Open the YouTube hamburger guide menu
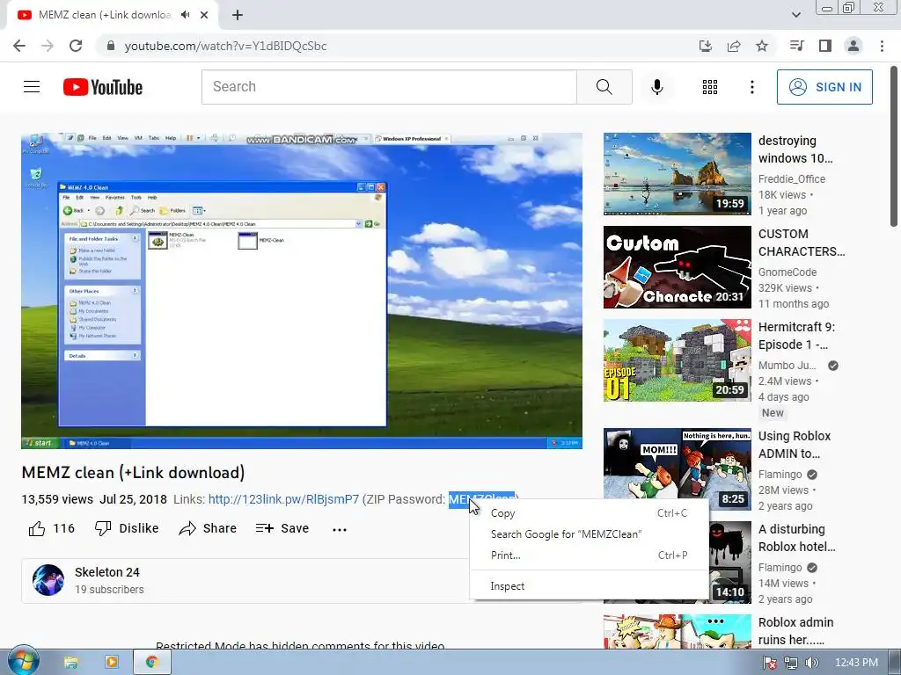The height and width of the screenshot is (675, 901). (32, 87)
